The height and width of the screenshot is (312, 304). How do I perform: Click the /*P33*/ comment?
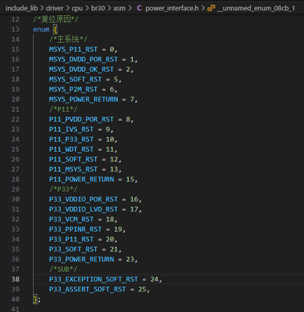tap(63, 189)
